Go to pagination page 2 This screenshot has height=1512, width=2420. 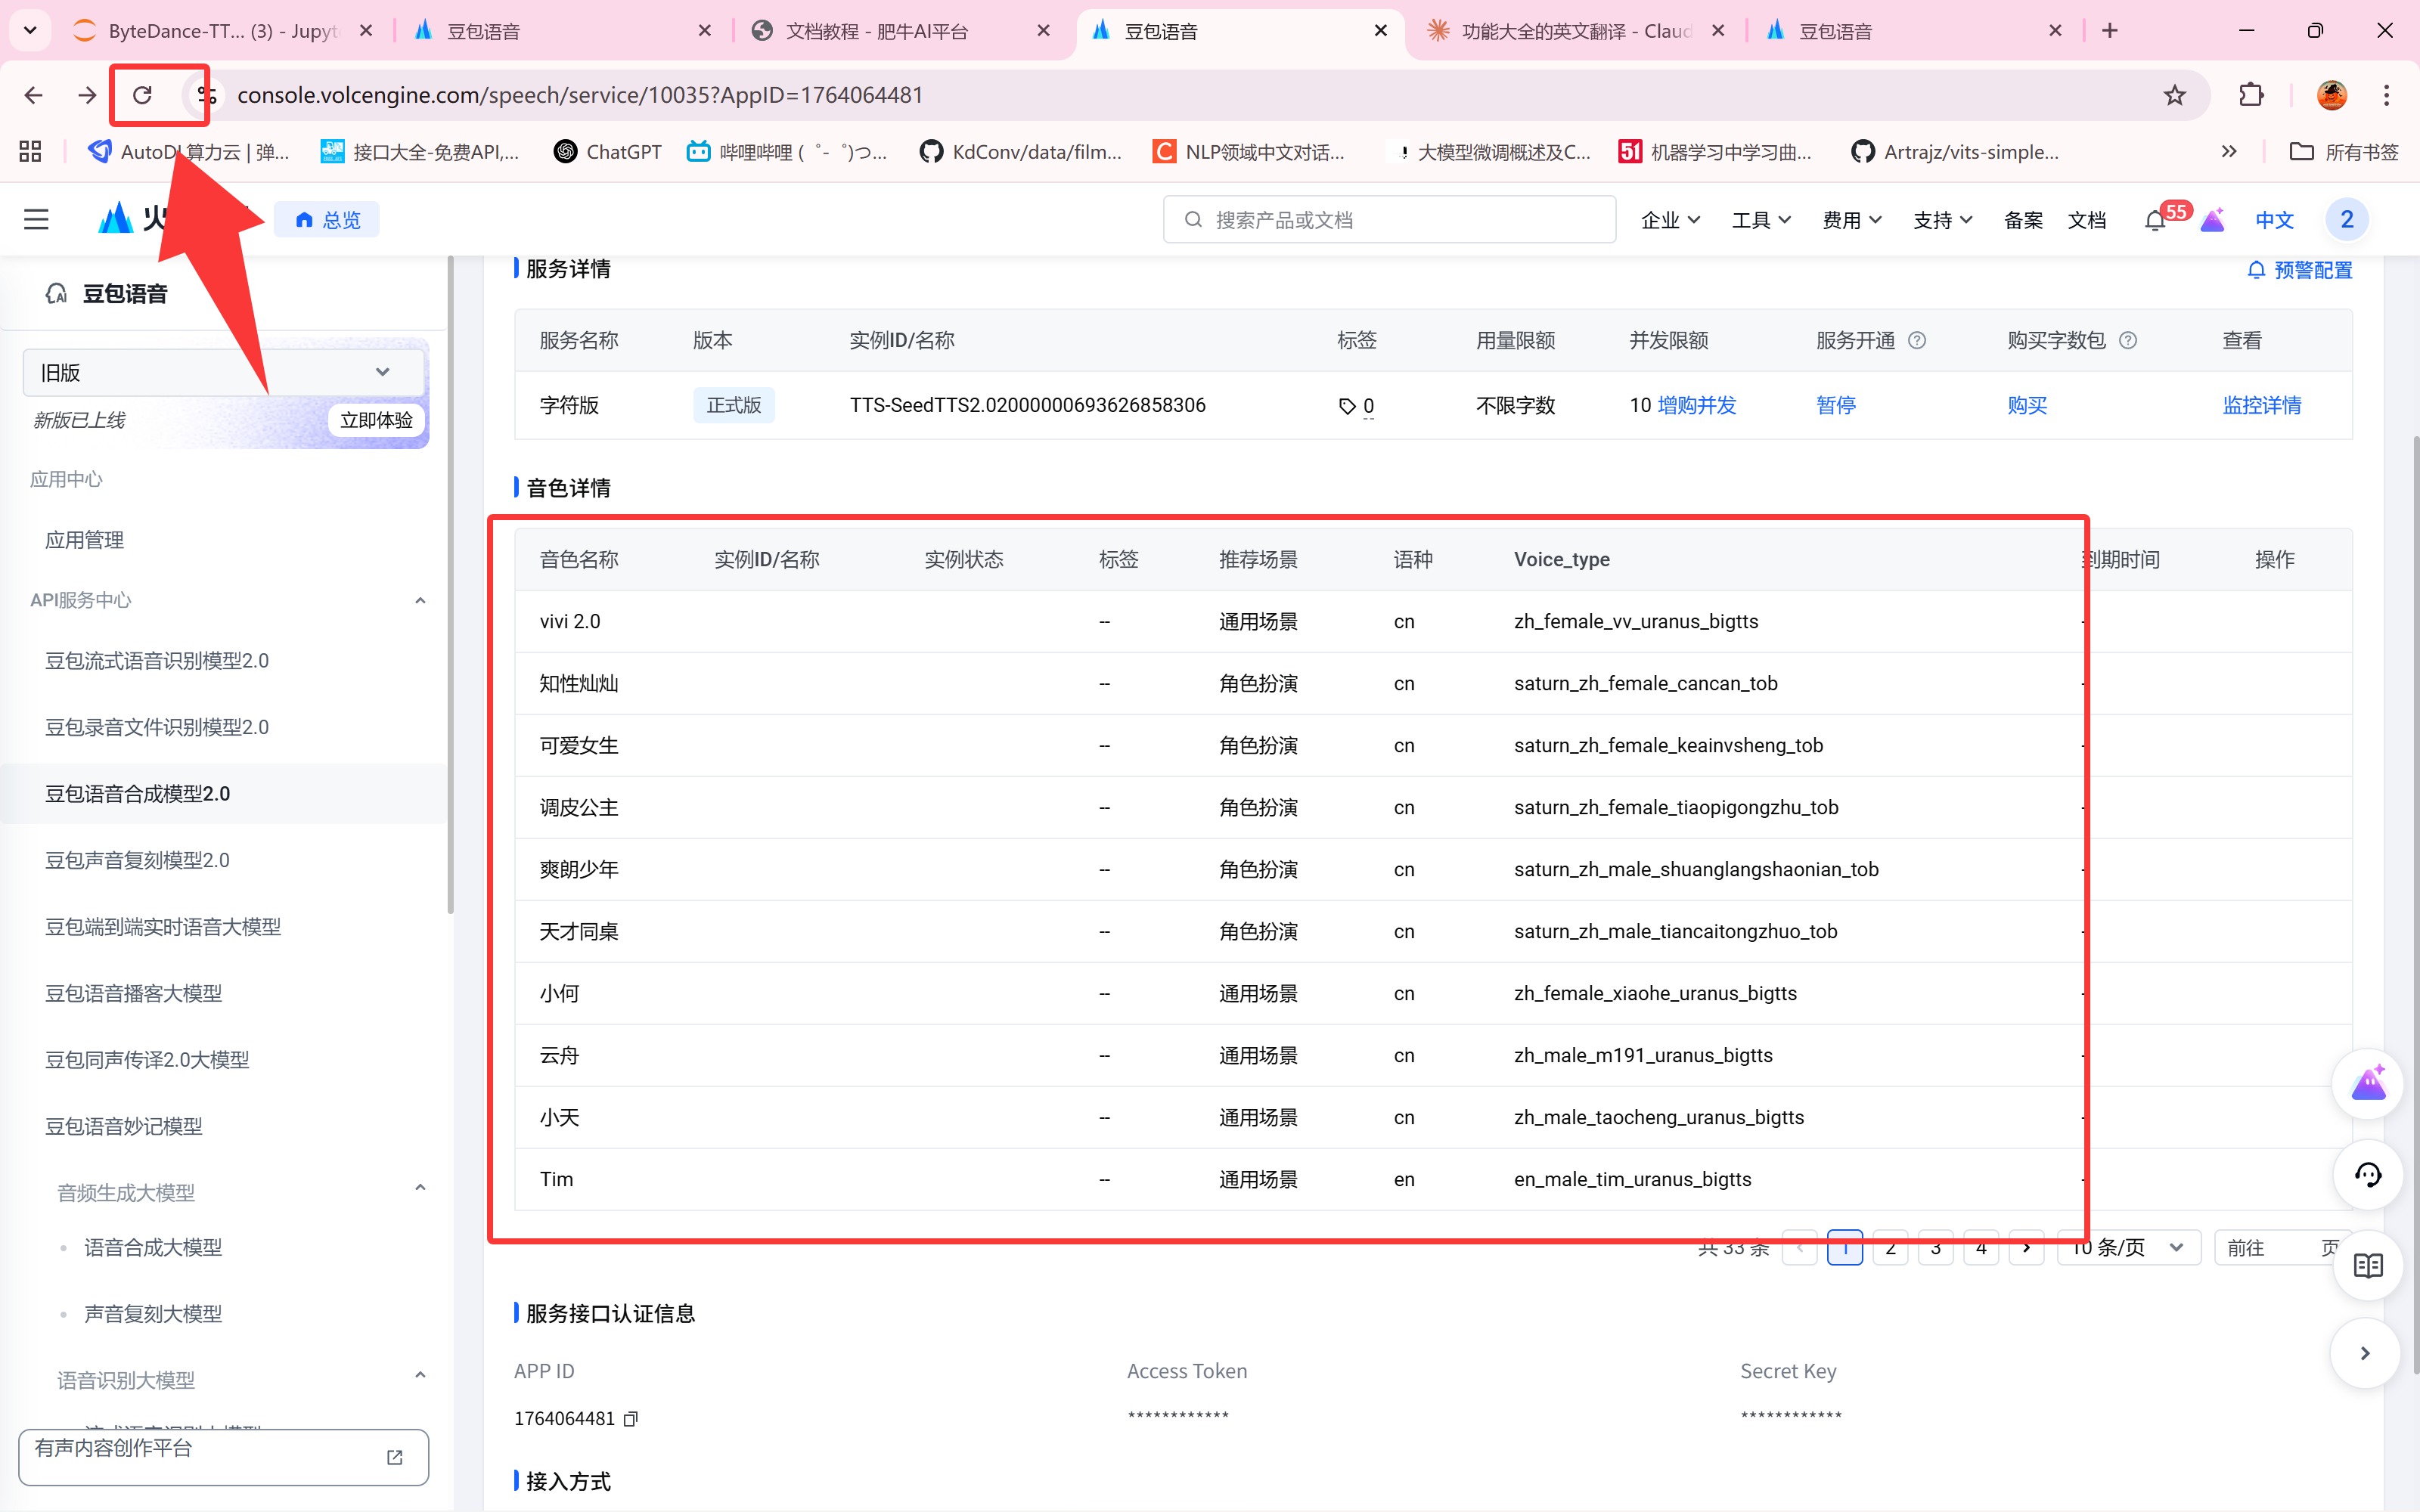click(1890, 1248)
